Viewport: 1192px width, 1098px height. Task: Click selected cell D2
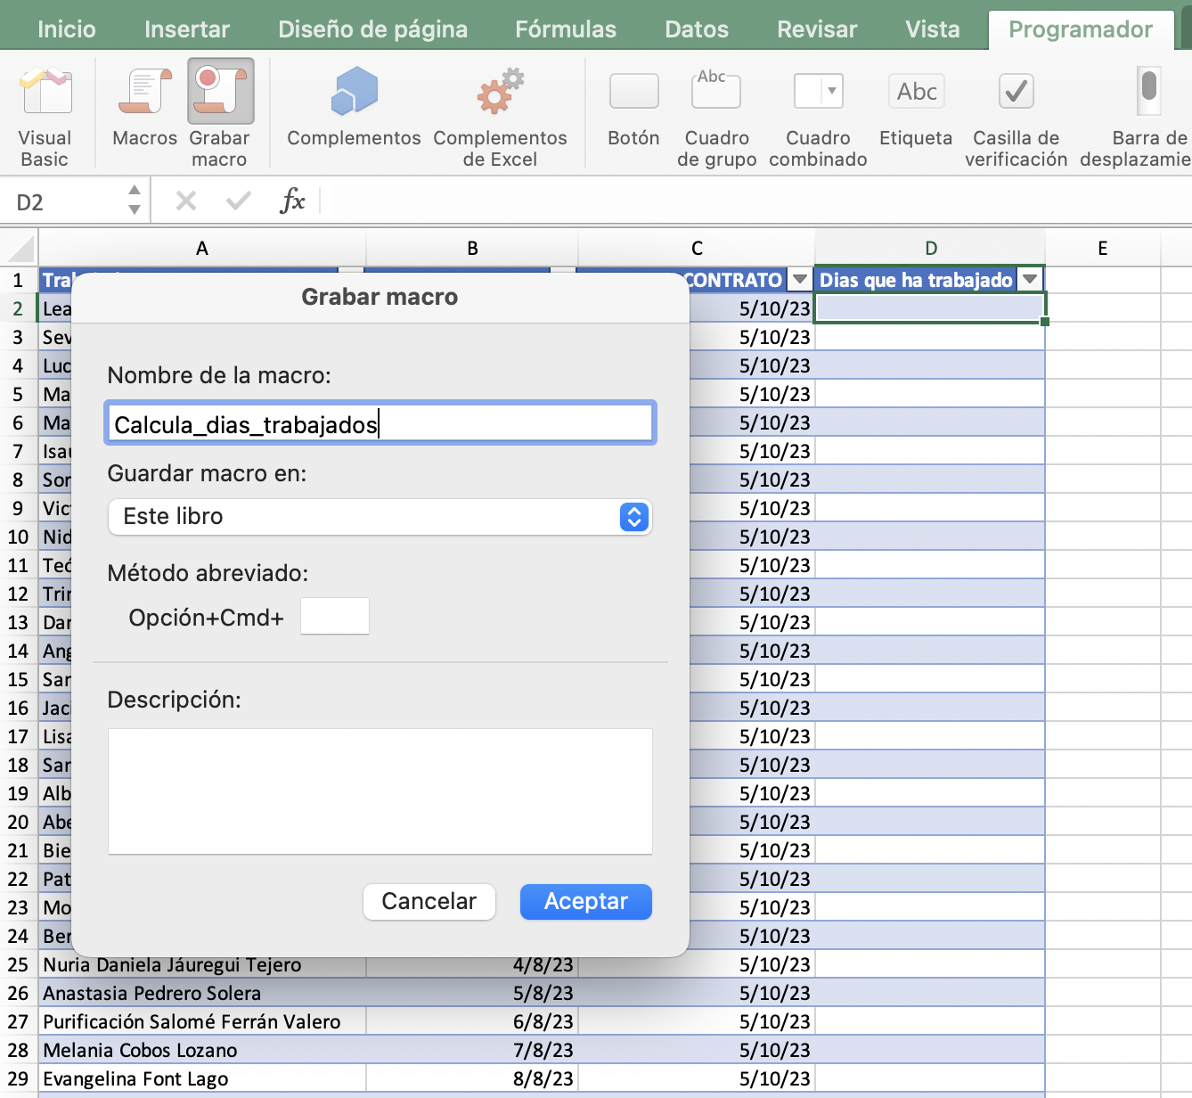(x=930, y=308)
